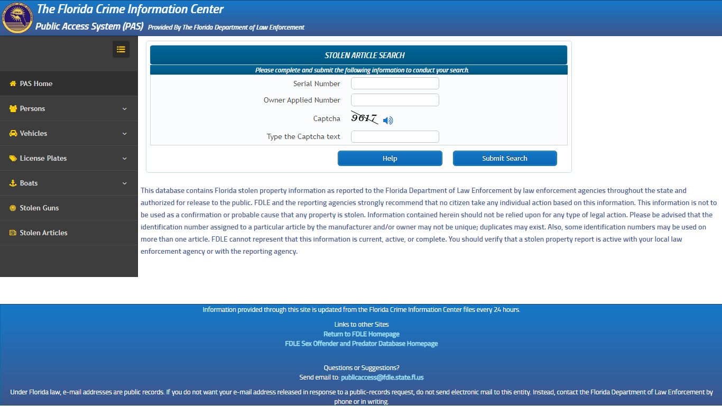This screenshot has width=722, height=406.
Task: Open the Persons menu item
Action: (69, 108)
